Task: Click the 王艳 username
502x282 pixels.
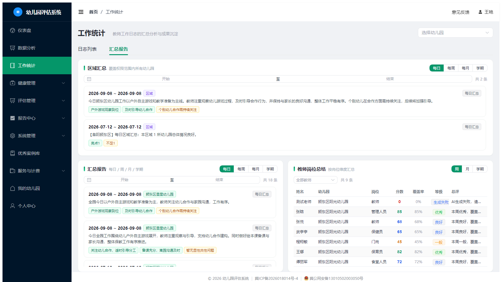Action: pos(489,12)
